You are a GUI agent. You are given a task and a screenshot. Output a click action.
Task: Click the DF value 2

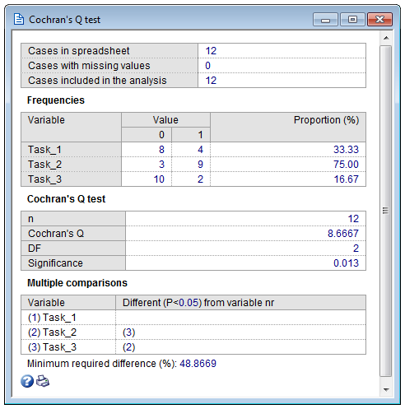pyautogui.click(x=356, y=249)
